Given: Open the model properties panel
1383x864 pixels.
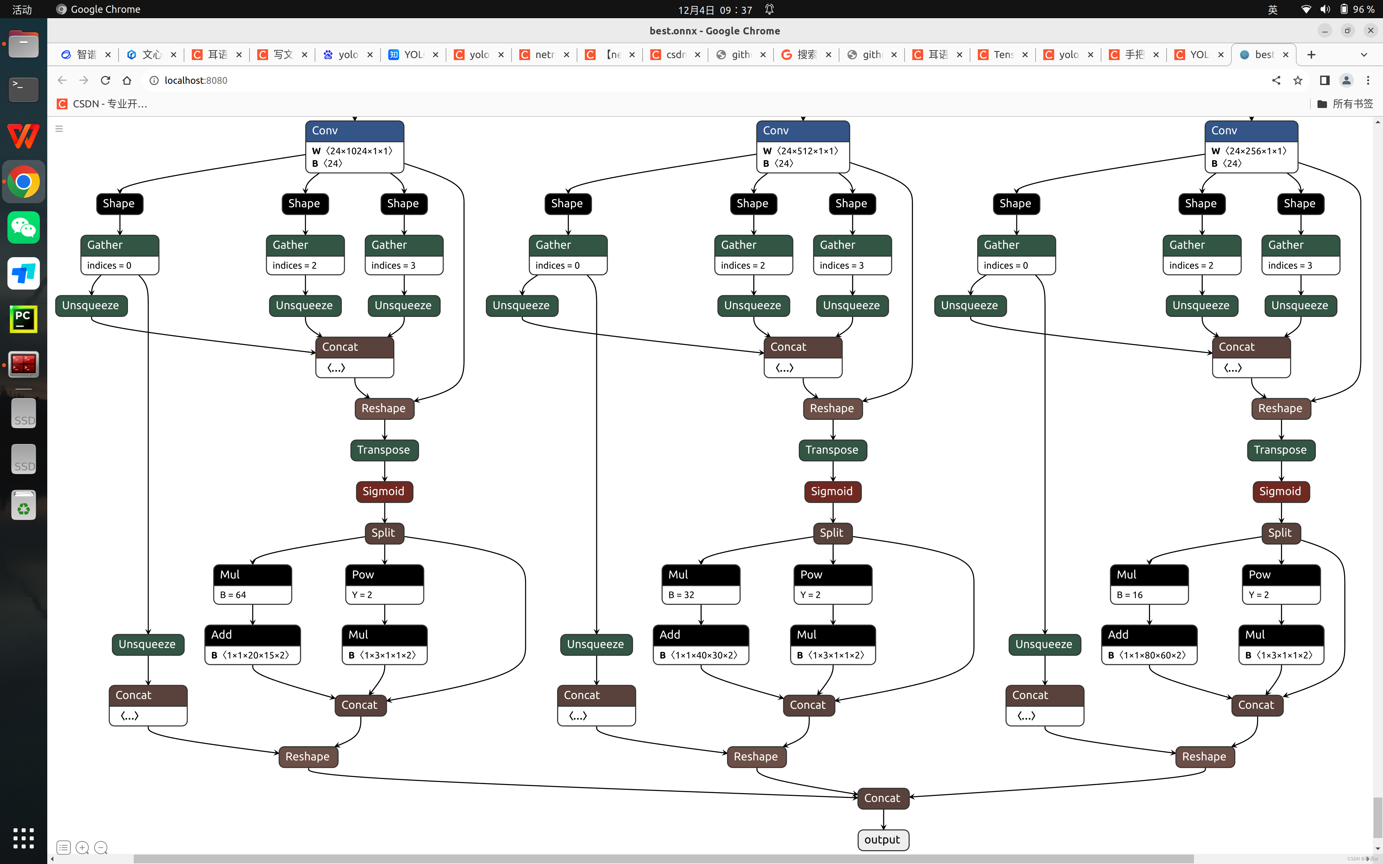Looking at the screenshot, I should 63,847.
